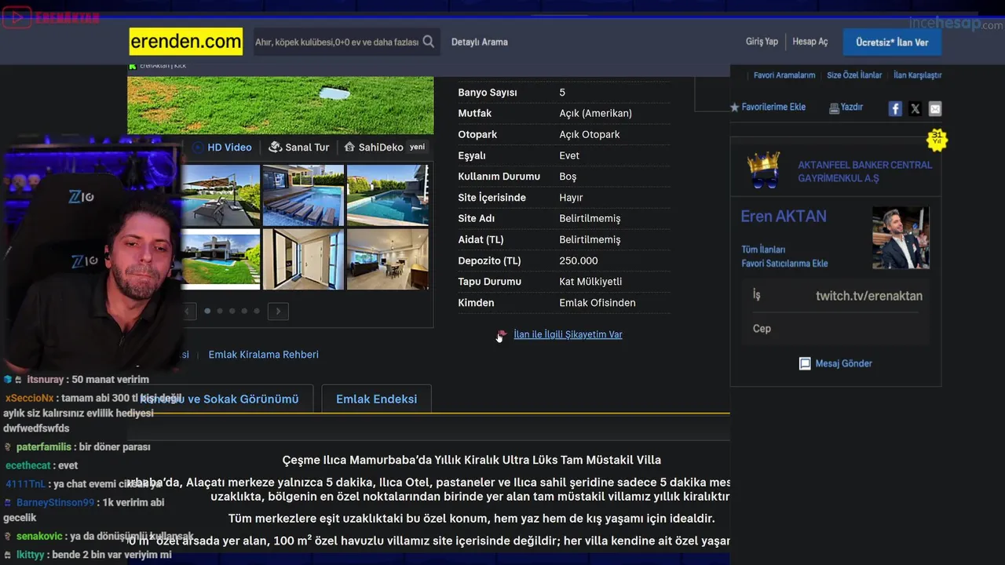Click the Açık (Amerikan) value
This screenshot has width=1005, height=565.
click(595, 114)
